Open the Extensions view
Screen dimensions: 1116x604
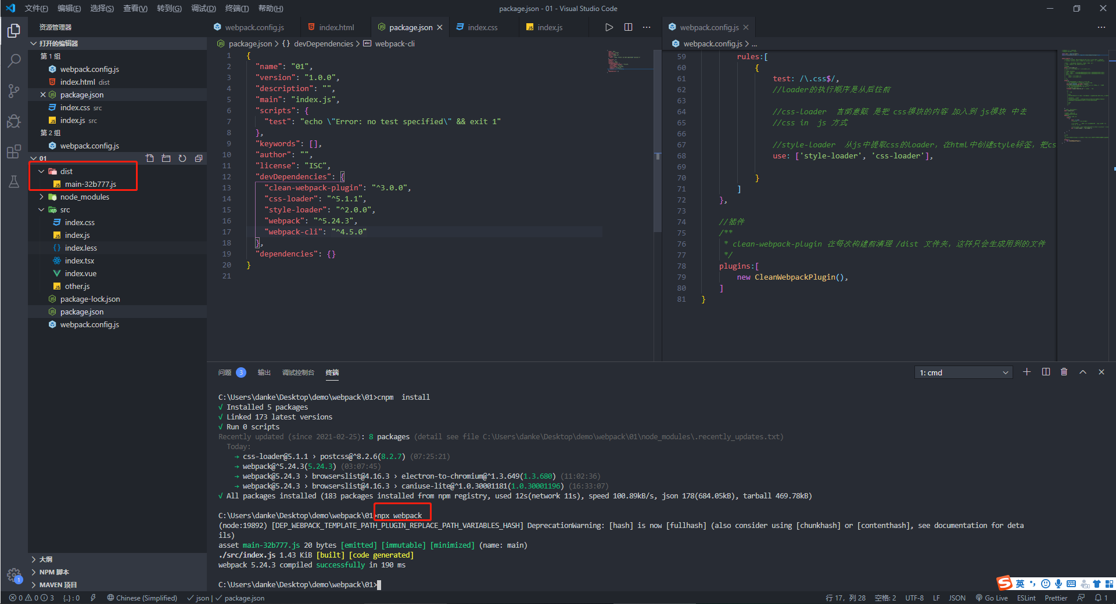point(14,151)
